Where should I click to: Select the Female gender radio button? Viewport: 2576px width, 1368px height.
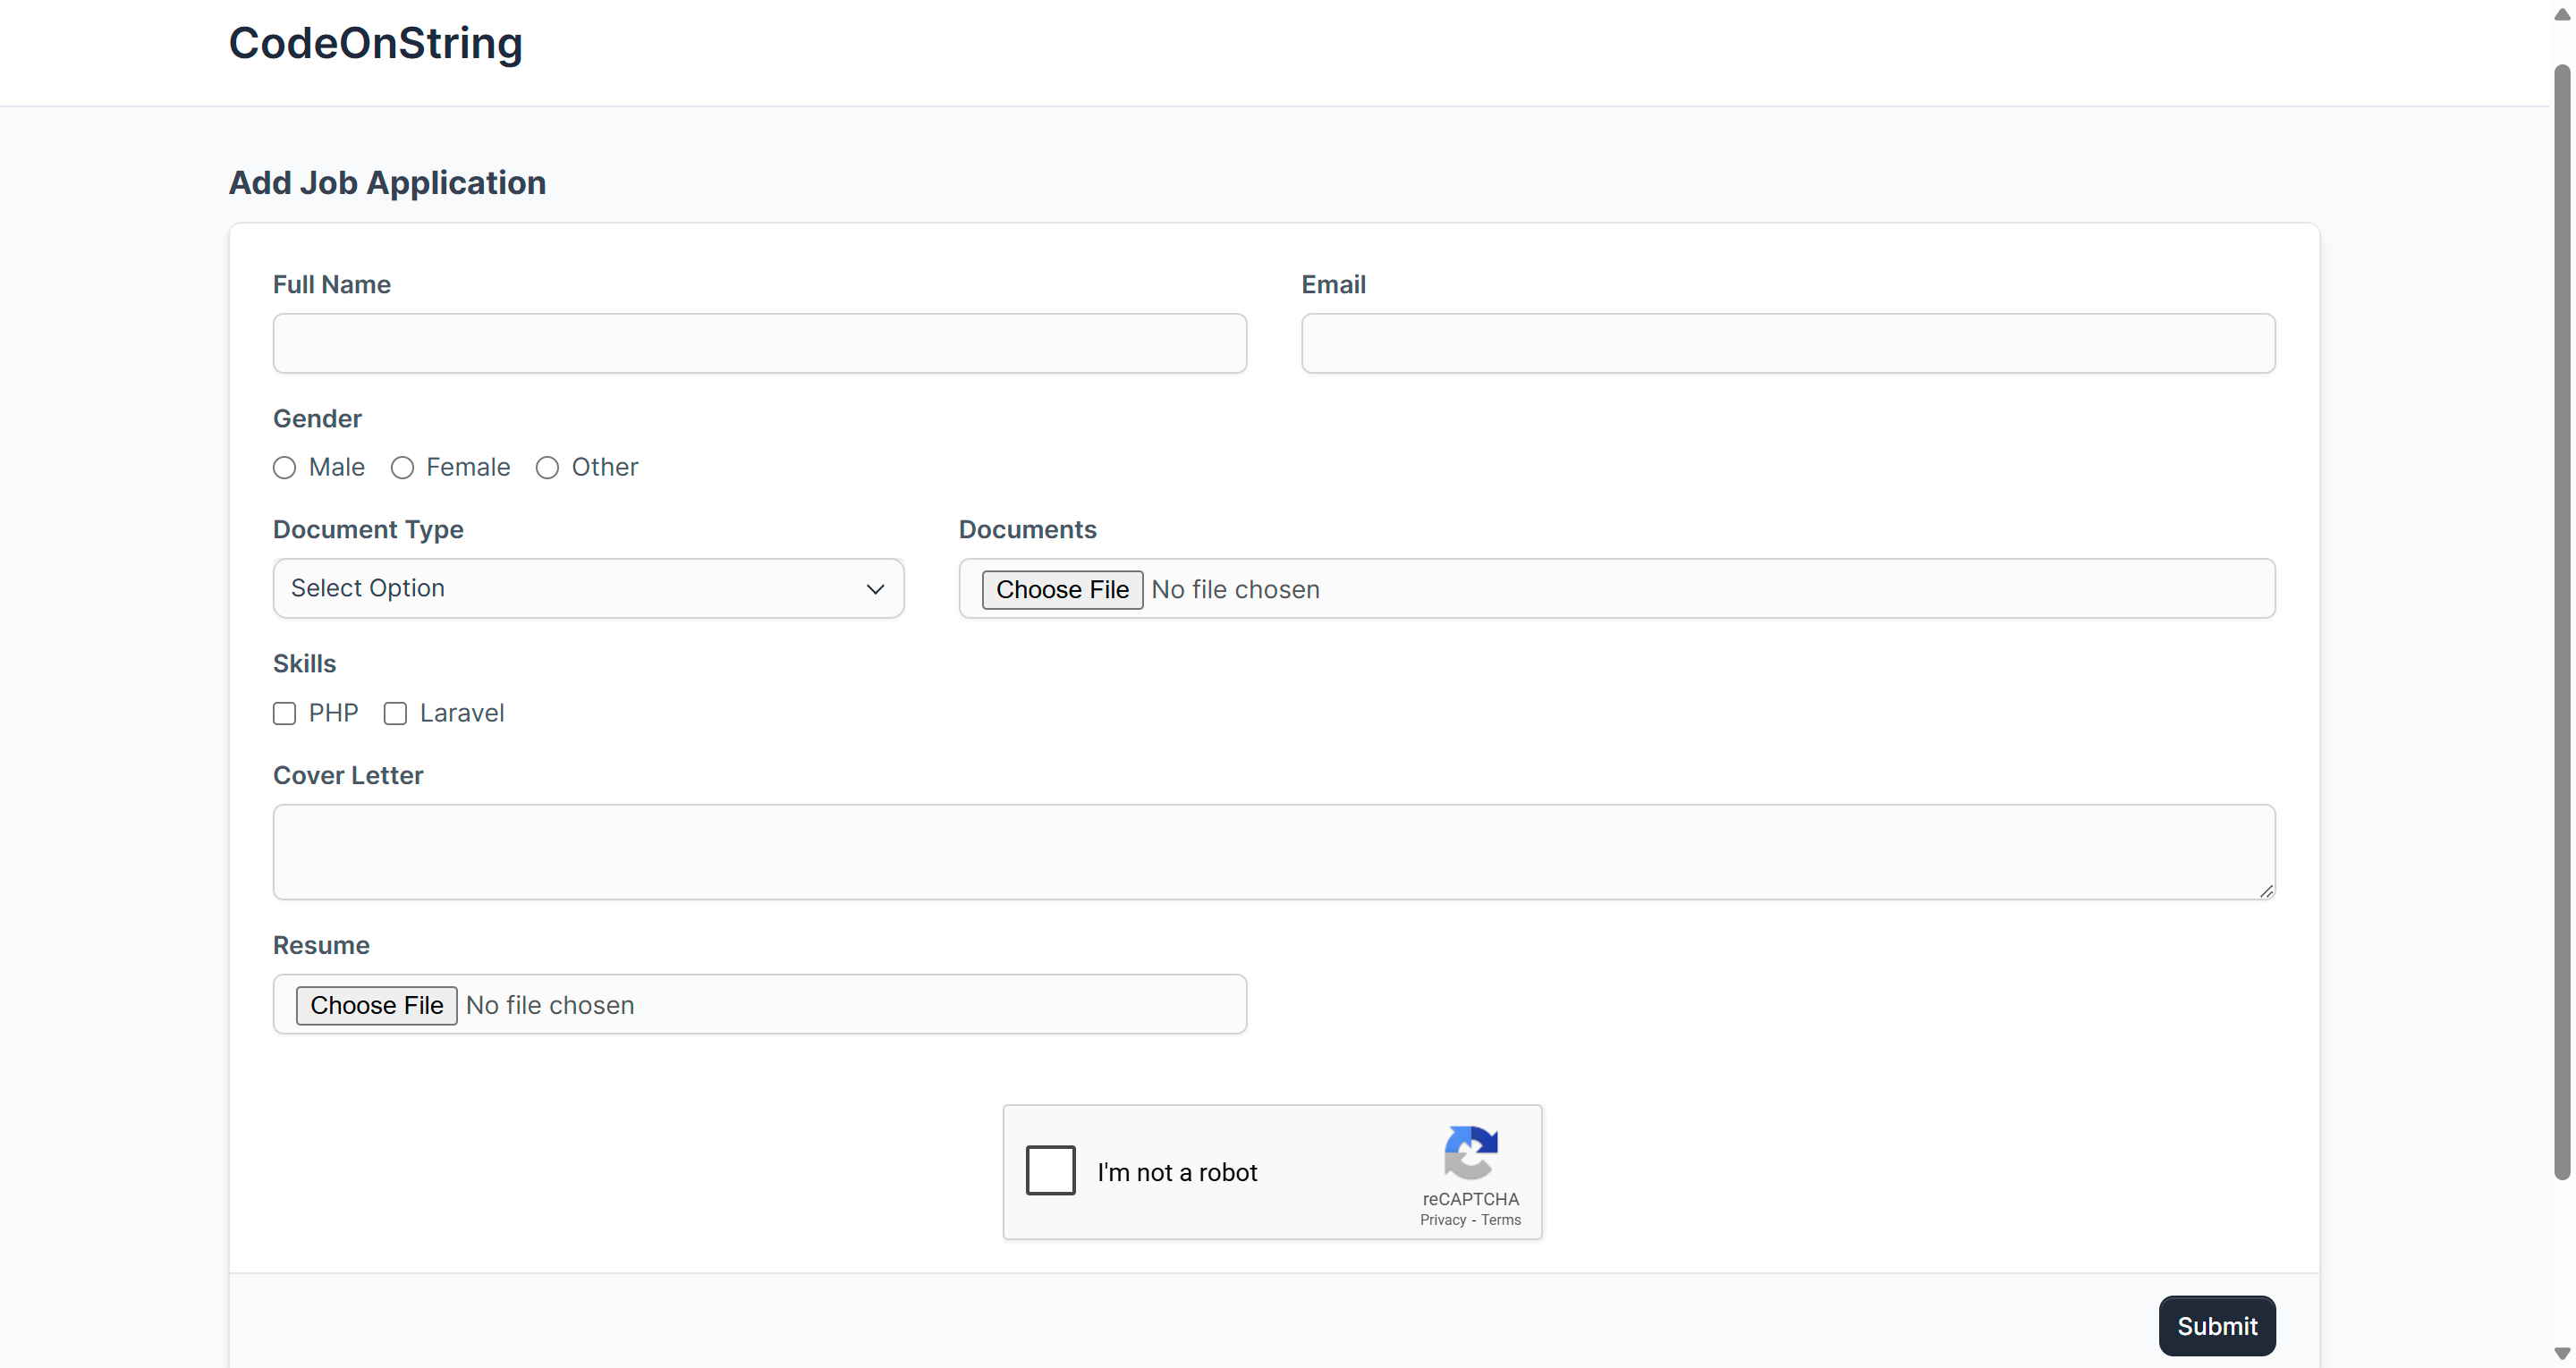pos(402,468)
